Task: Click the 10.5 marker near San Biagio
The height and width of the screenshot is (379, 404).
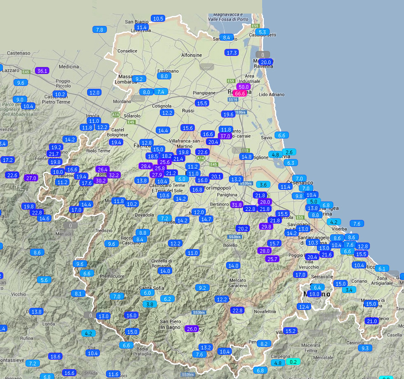Action: (x=158, y=18)
